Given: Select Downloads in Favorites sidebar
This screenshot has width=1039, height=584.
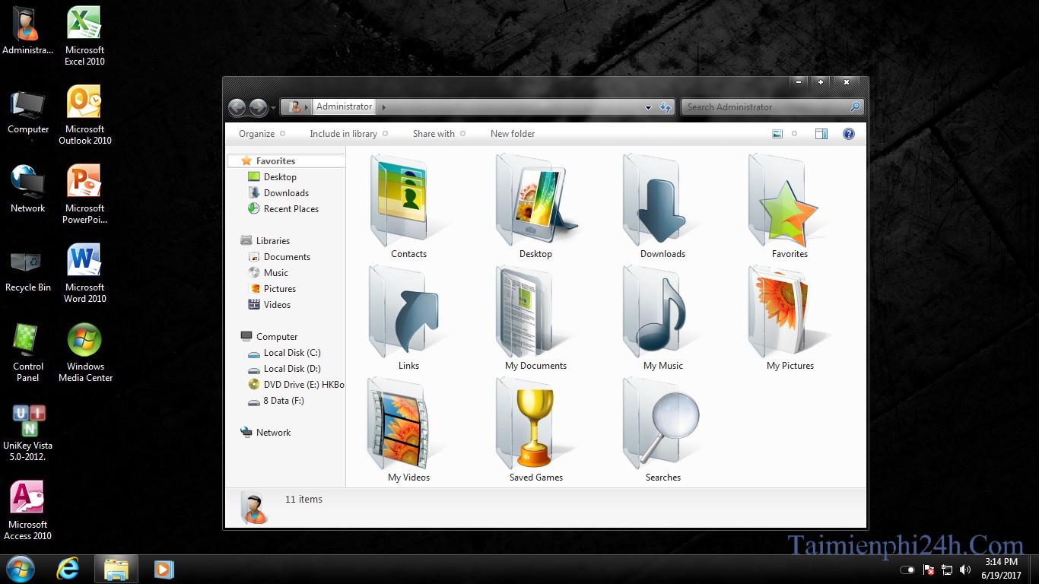Looking at the screenshot, I should coord(286,193).
